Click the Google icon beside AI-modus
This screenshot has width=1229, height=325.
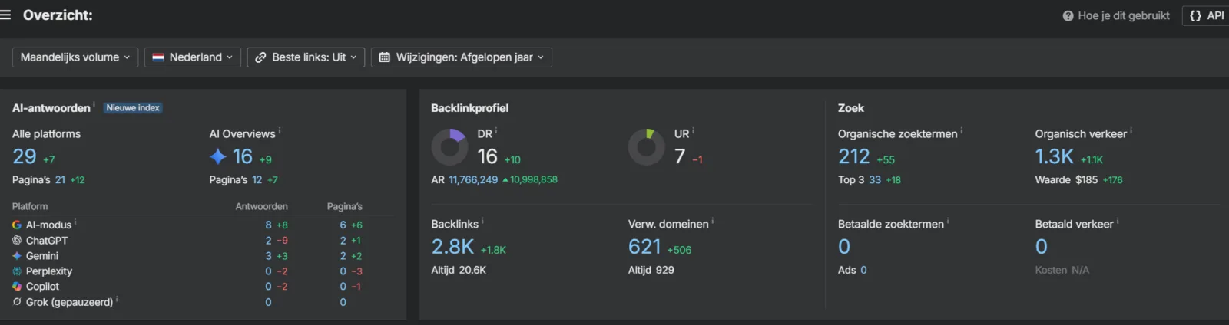[x=17, y=225]
